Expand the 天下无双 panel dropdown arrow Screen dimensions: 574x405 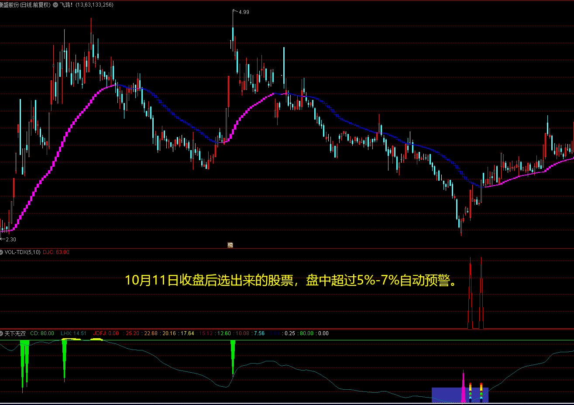(1, 333)
